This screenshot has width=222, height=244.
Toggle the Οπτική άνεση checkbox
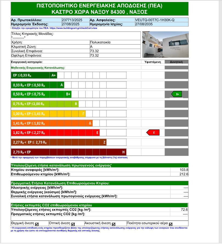73,224
